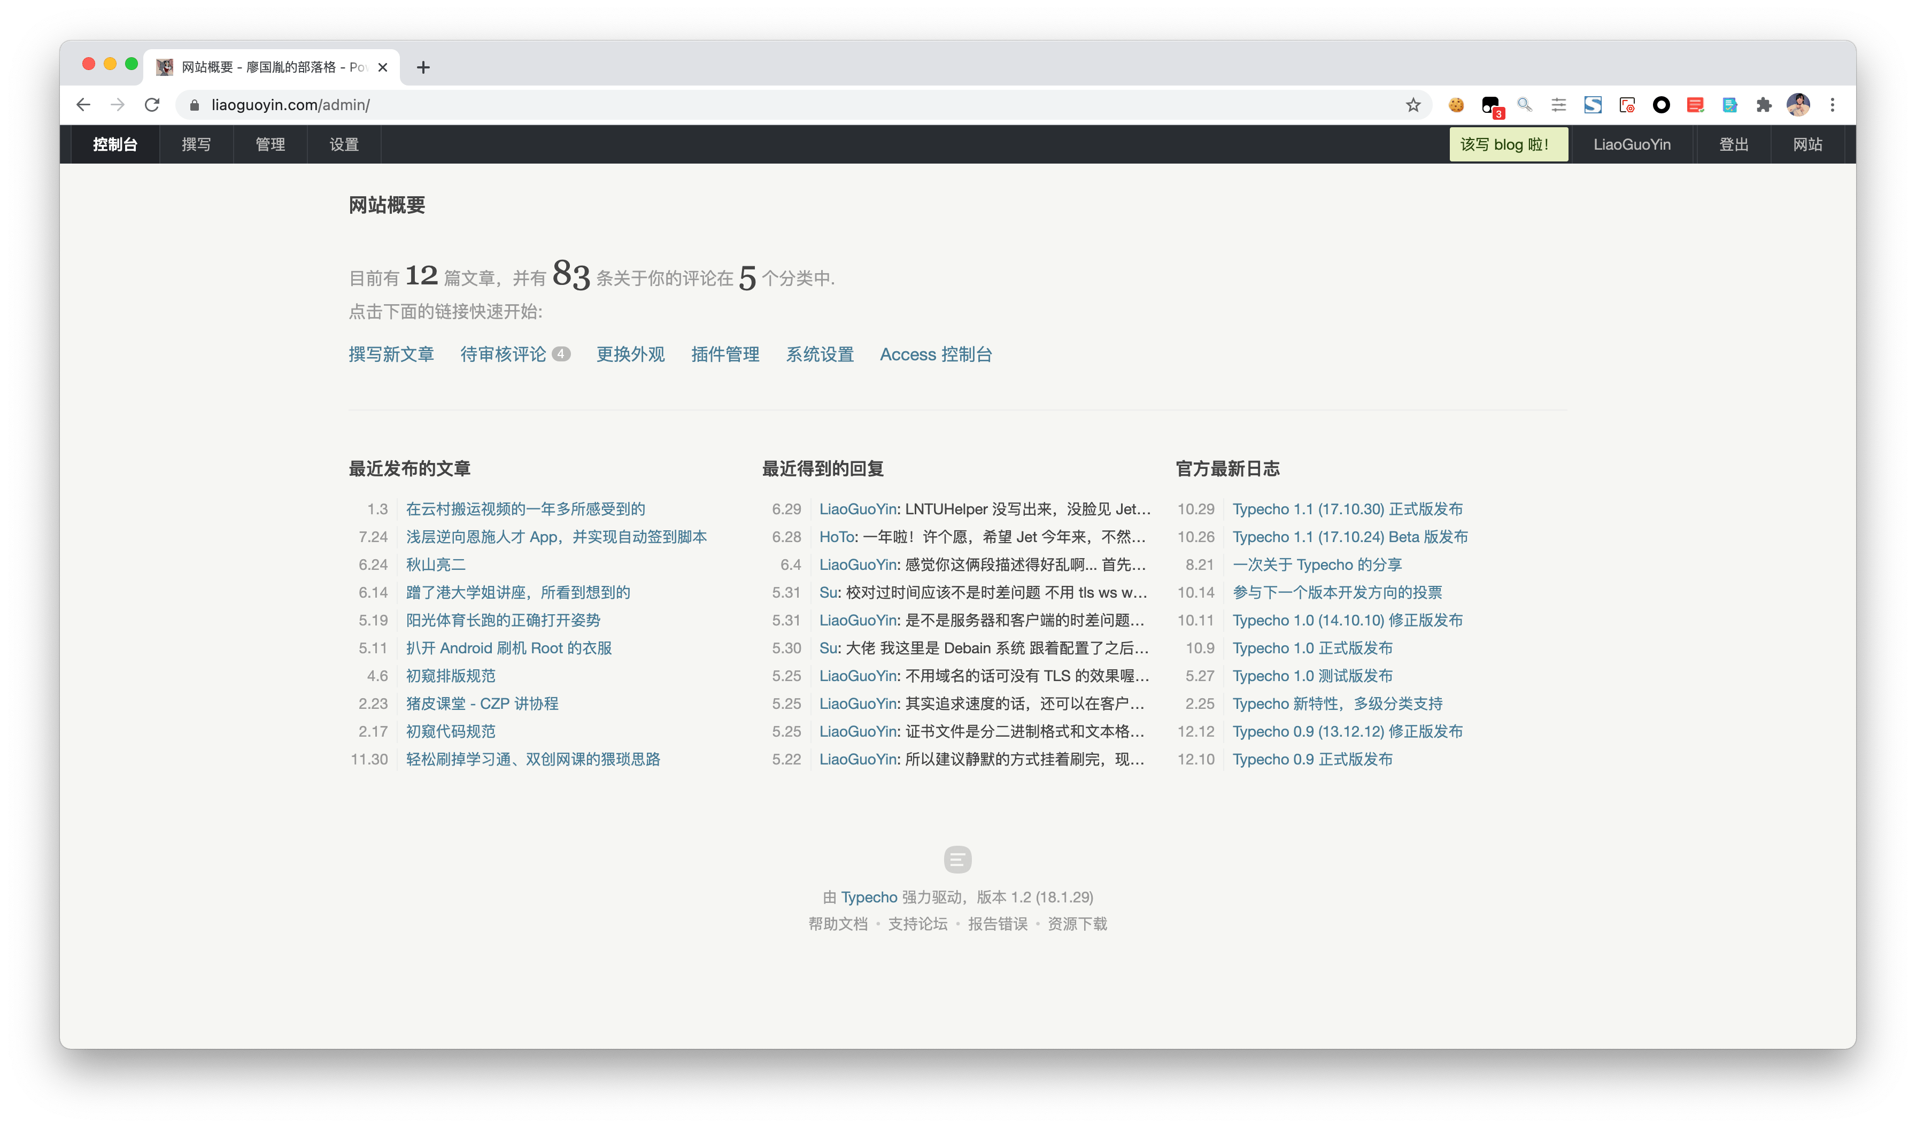Screen dimensions: 1916x1128
Task: Click the Typecho link in footer
Action: [x=868, y=897]
